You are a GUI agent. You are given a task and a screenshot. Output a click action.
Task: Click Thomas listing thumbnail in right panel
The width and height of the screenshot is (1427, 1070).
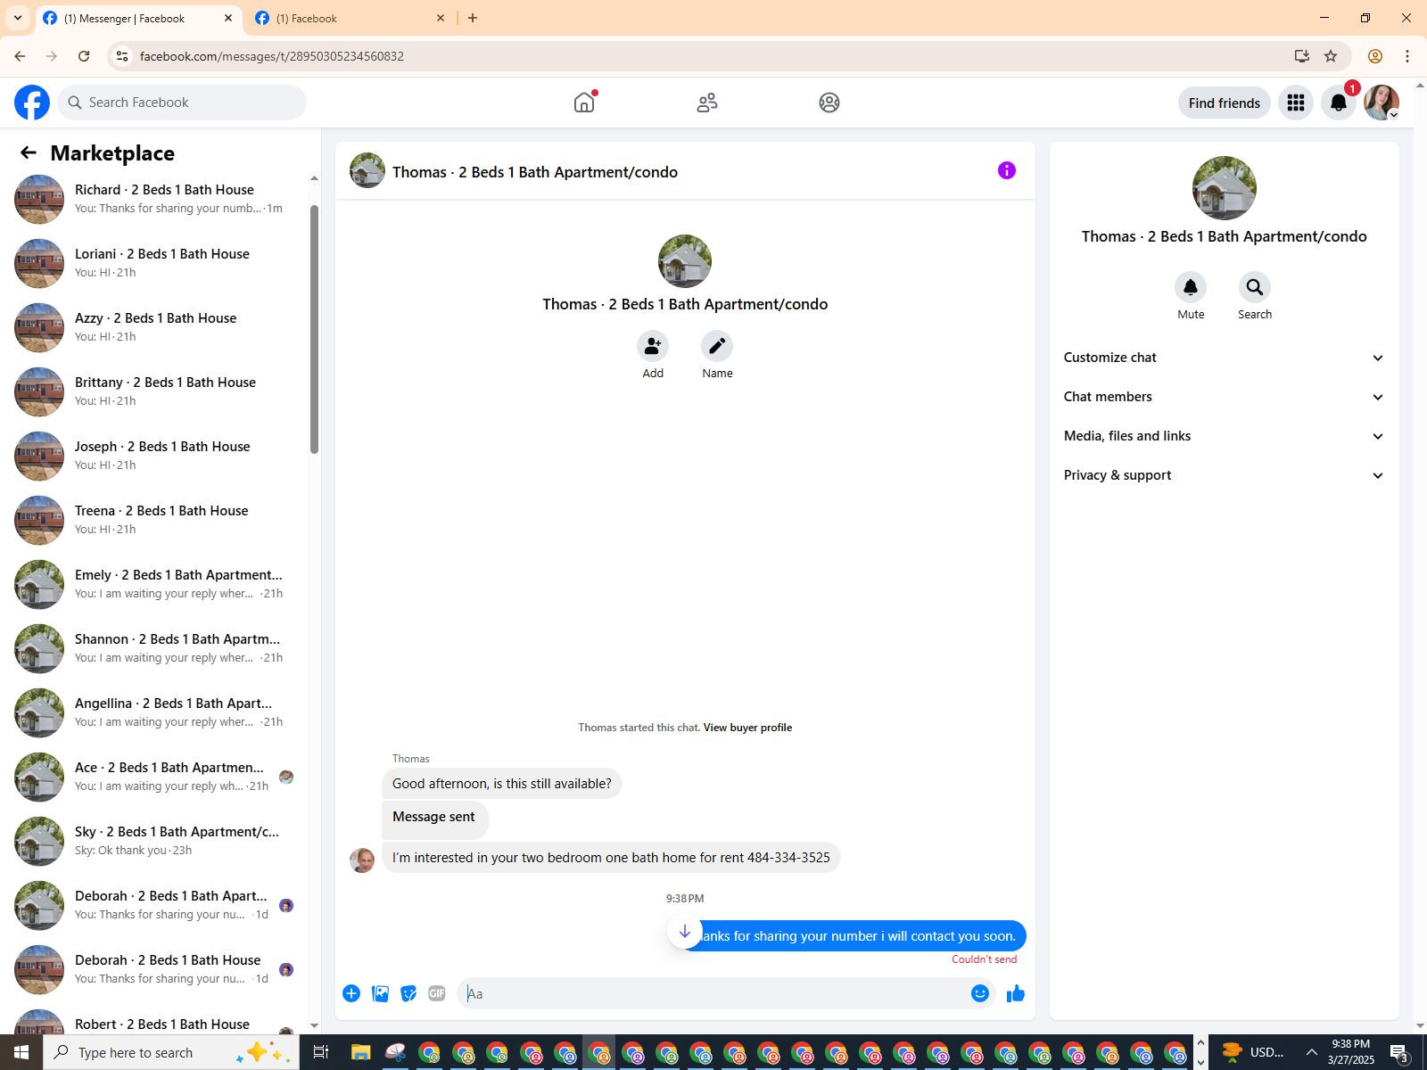1224,188
